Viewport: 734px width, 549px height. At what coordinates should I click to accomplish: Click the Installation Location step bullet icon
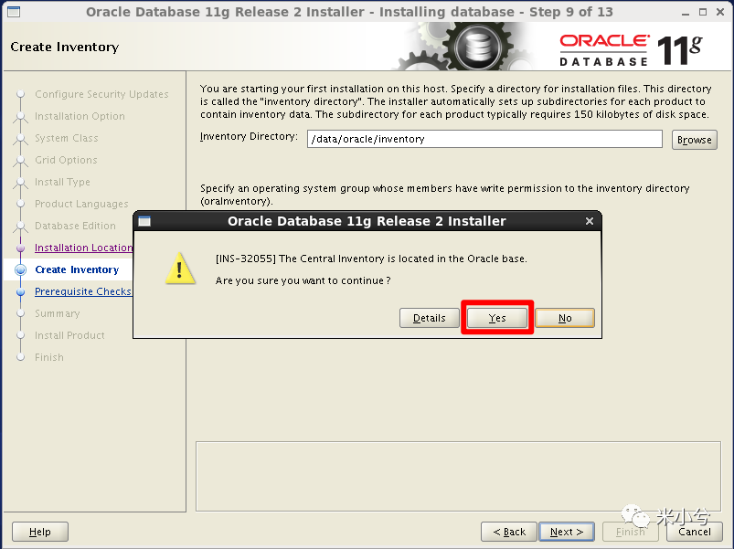pos(21,248)
